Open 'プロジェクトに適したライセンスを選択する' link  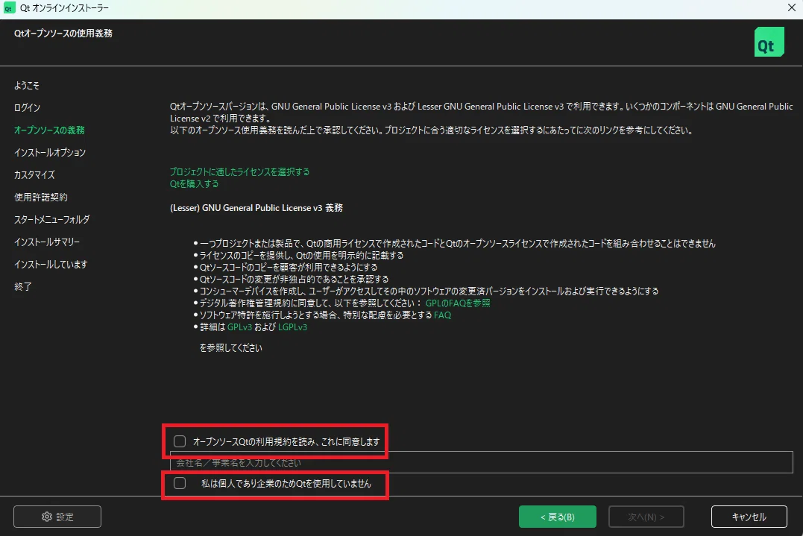point(239,171)
